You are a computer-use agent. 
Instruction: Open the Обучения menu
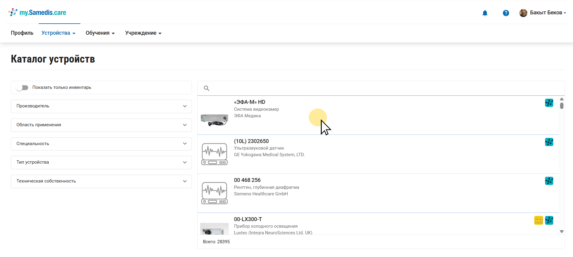click(x=100, y=33)
